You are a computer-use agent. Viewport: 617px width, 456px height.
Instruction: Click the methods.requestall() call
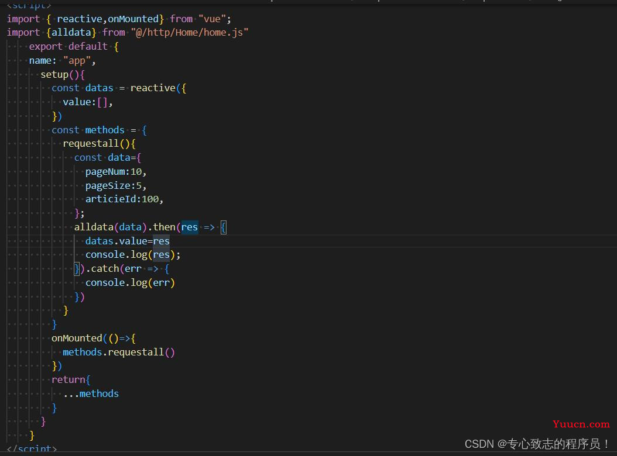point(119,352)
